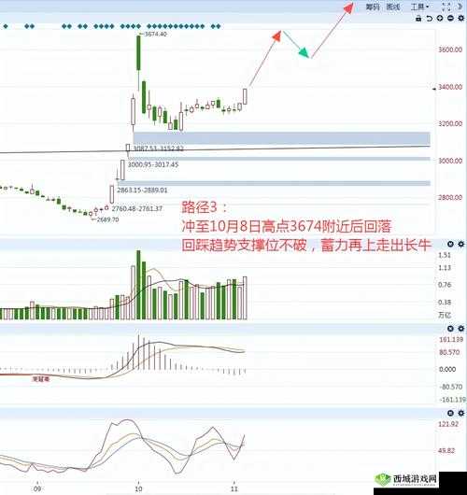Select the tall green candle peaking at 3674.40
This screenshot has height=495, width=467.
tap(138, 53)
